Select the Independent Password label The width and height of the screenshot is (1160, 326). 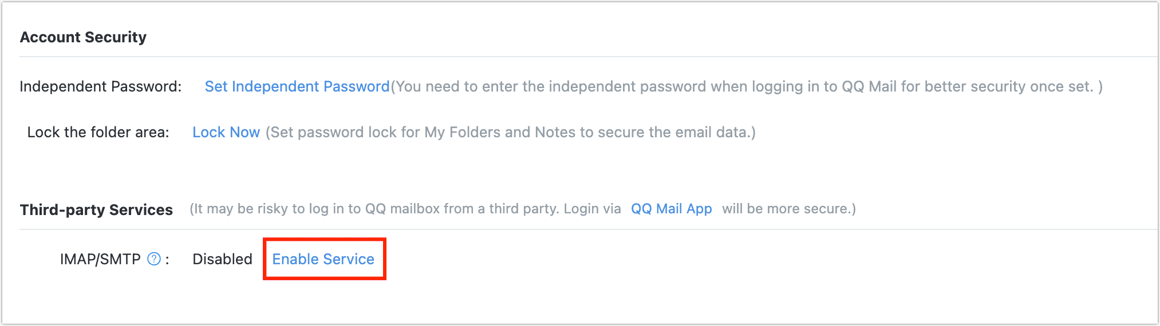(101, 86)
